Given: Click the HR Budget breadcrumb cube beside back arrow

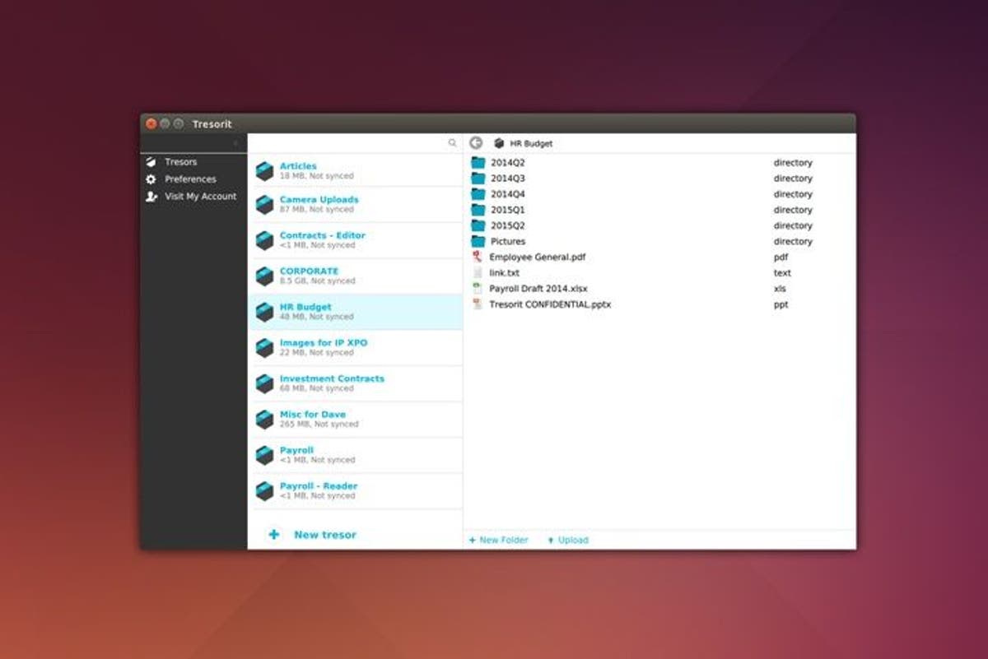Looking at the screenshot, I should pos(499,143).
